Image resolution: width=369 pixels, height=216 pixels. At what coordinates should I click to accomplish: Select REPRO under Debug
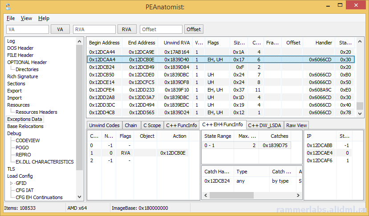(x=23, y=155)
